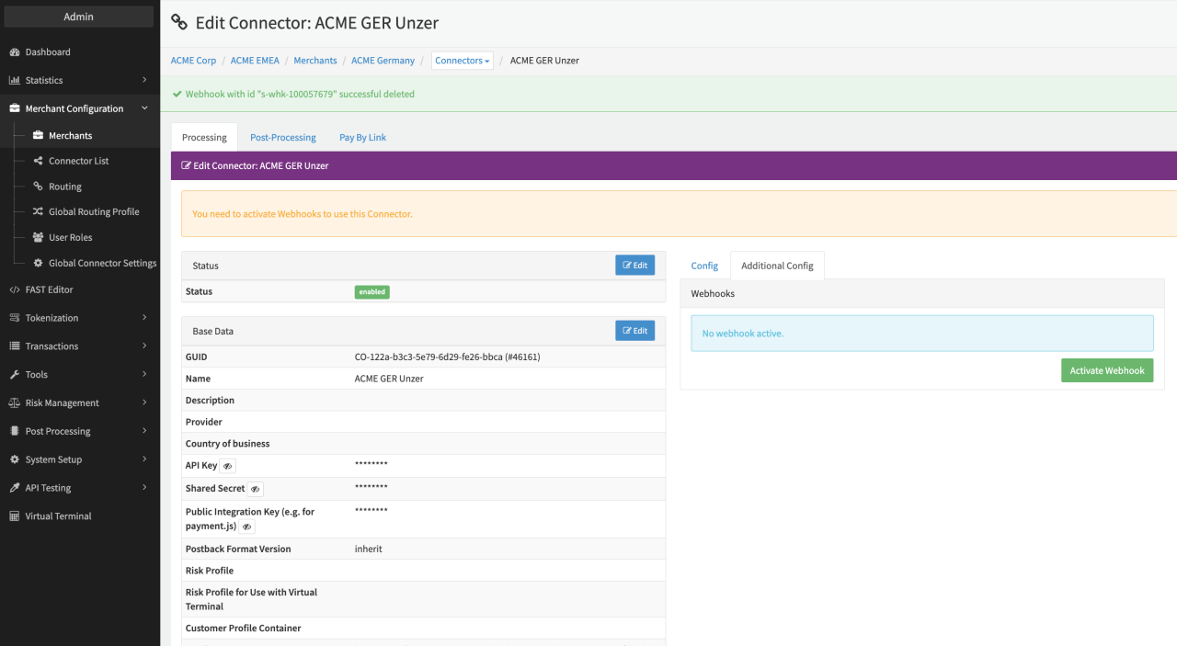Switch to the Post-Processing tab
Image resolution: width=1177 pixels, height=646 pixels.
click(x=282, y=138)
